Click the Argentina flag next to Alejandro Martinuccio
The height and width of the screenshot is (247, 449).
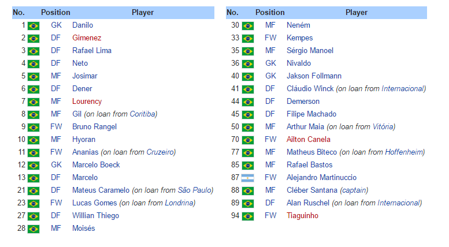(248, 178)
